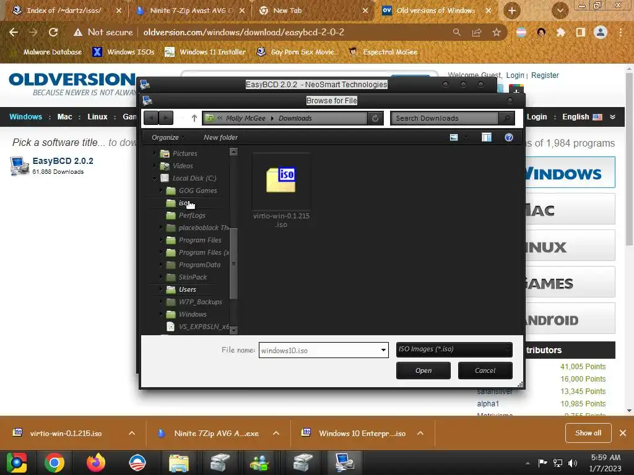The width and height of the screenshot is (634, 475).
Task: Switch to the New Tab tab
Action: click(x=287, y=11)
